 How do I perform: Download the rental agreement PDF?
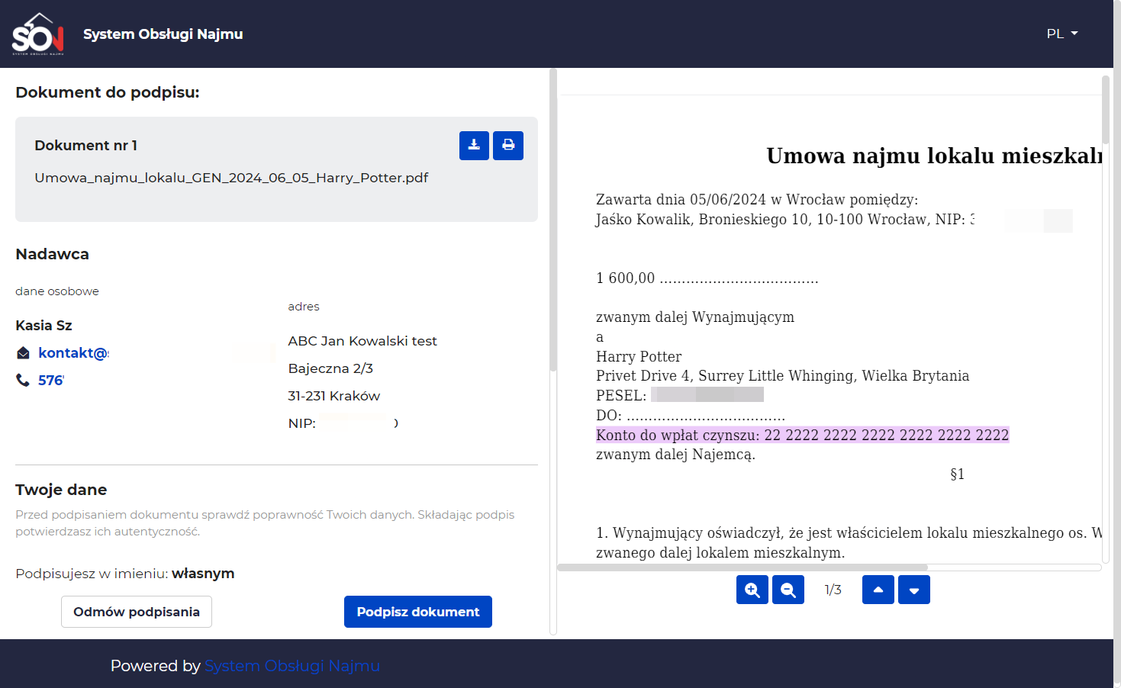(x=474, y=146)
